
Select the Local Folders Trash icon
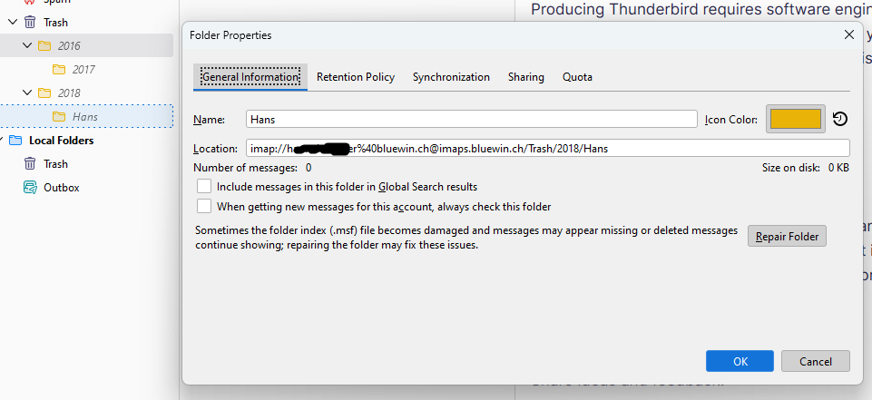[30, 164]
